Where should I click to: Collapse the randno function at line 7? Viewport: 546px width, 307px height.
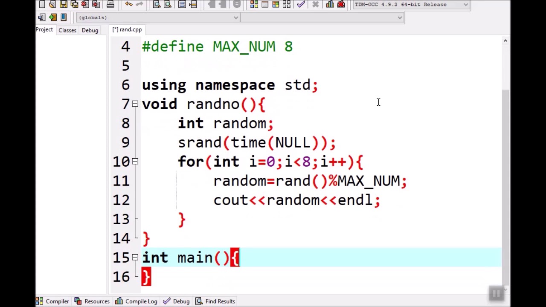click(135, 104)
